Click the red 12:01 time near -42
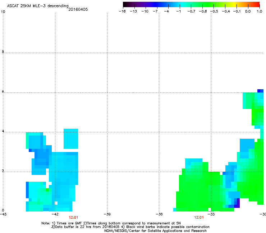 tap(73, 218)
